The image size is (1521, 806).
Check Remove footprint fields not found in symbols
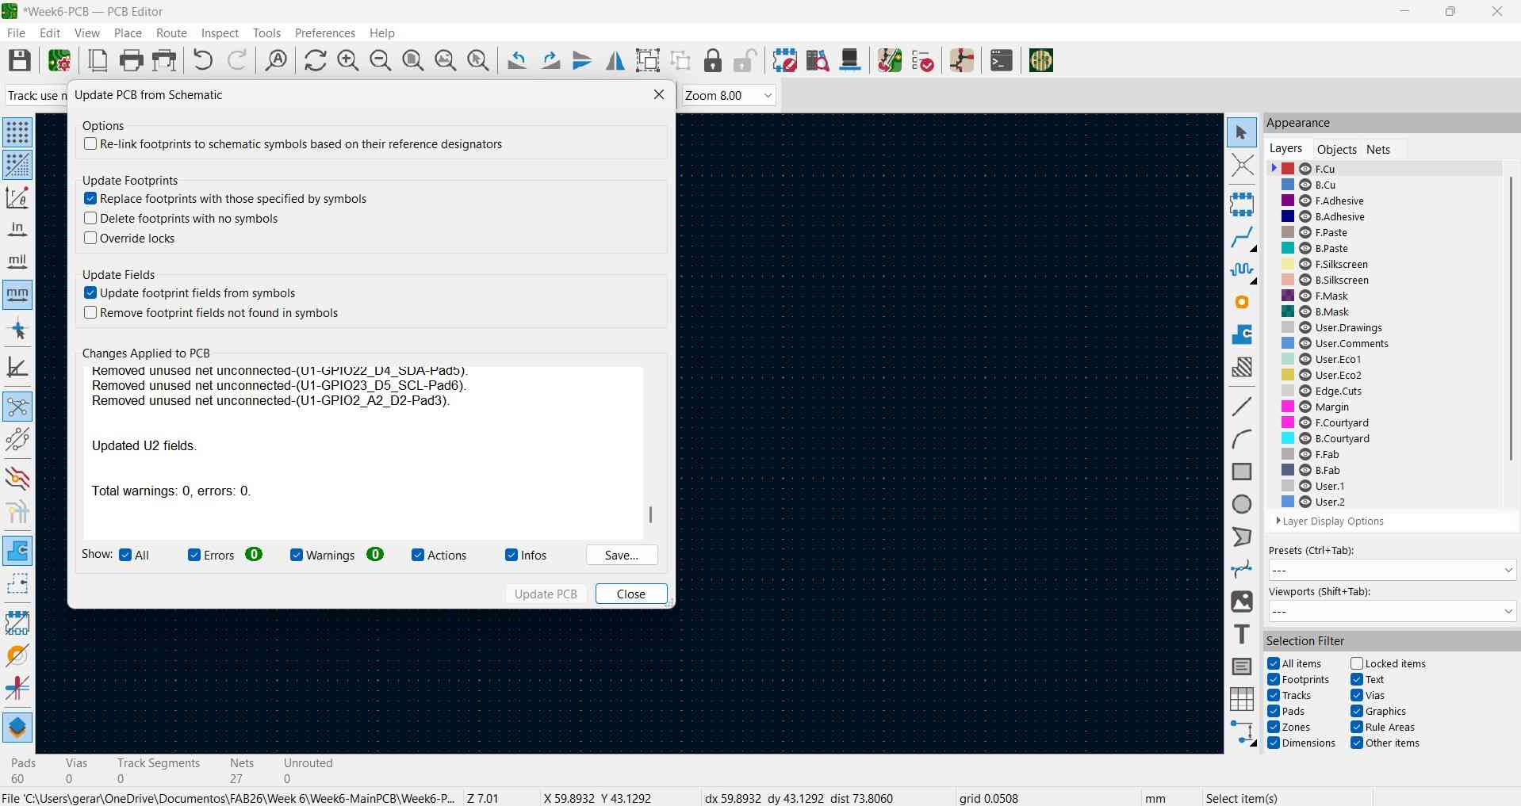[90, 313]
